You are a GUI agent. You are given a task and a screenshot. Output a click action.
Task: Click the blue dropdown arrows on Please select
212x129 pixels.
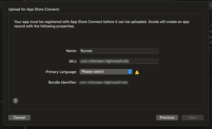[130, 72]
